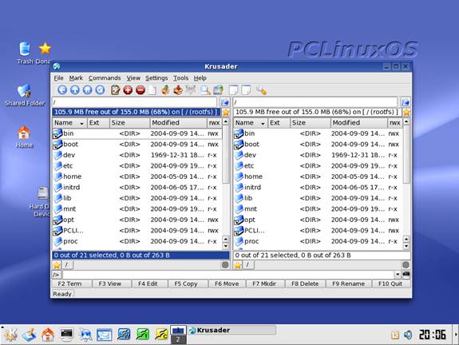Select the proc folder in right panel
This screenshot has width=459, height=345.
click(x=318, y=241)
